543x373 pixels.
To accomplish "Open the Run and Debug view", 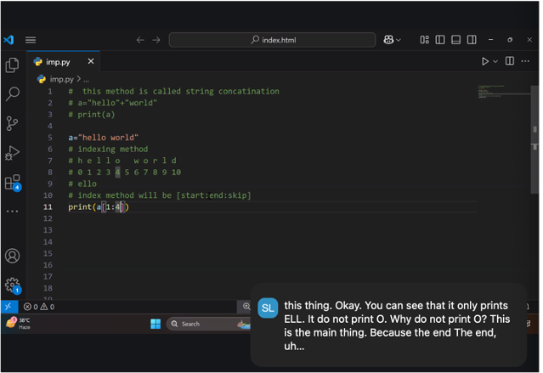I will (x=13, y=153).
